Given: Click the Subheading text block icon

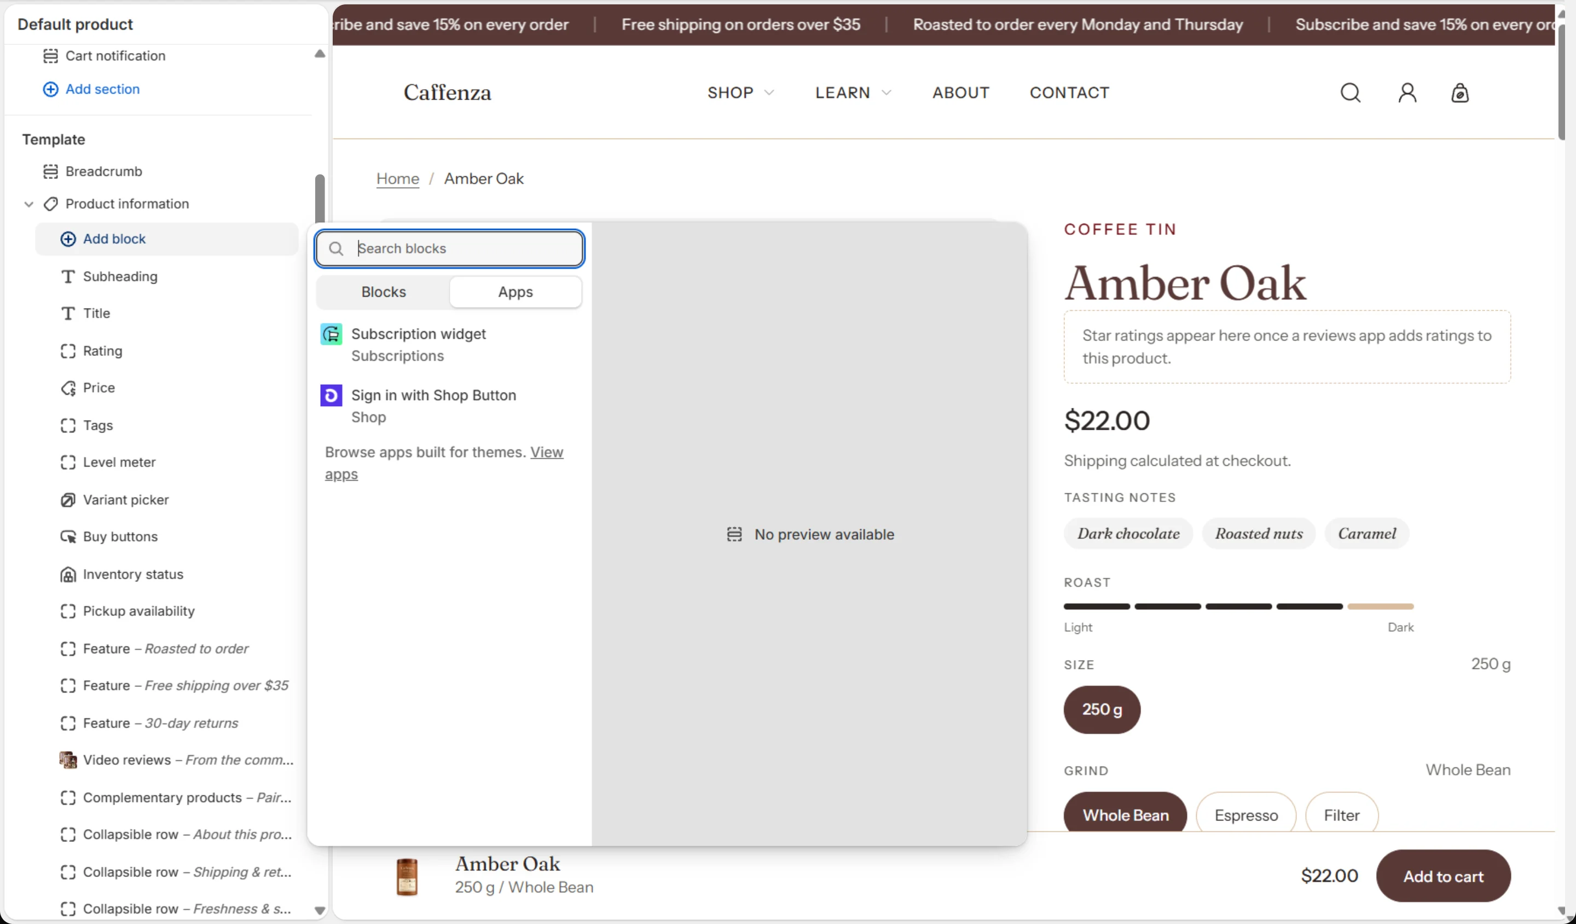Looking at the screenshot, I should pos(68,276).
